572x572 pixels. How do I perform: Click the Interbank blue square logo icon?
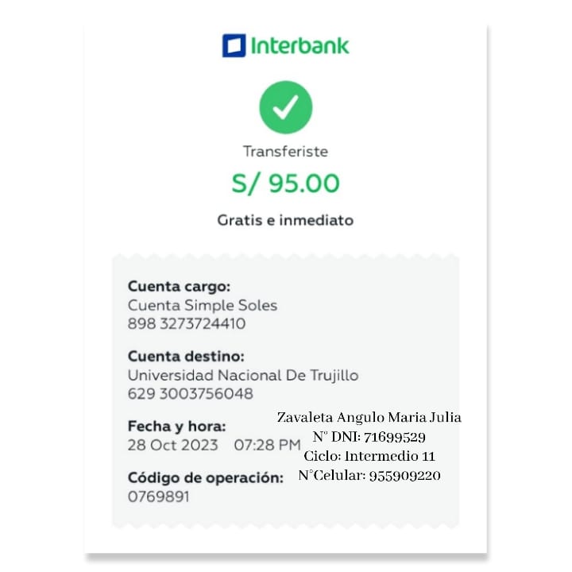click(234, 45)
